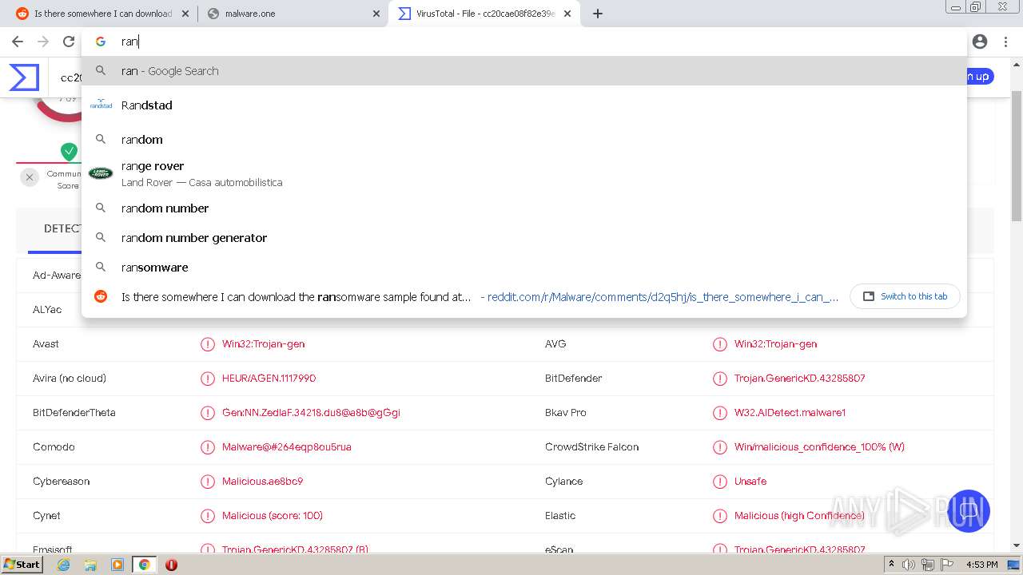Close the Reddit tab
The height and width of the screenshot is (575, 1023).
(185, 14)
